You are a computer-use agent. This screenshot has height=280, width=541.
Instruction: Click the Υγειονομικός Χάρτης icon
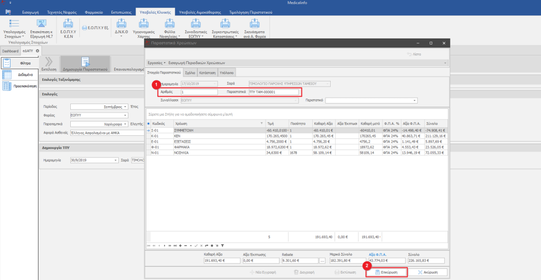click(143, 24)
